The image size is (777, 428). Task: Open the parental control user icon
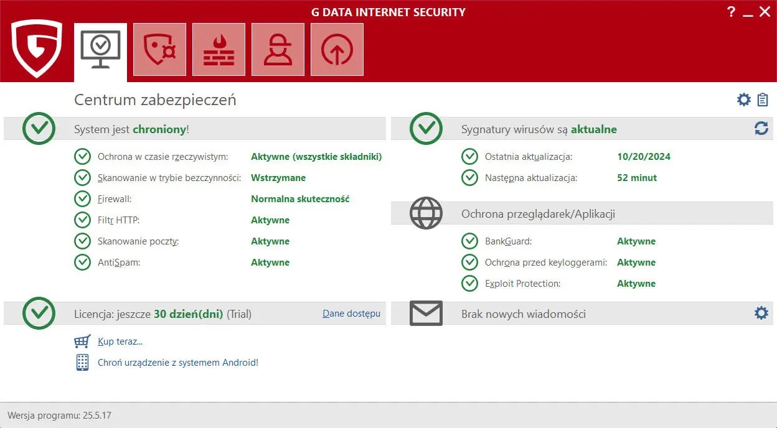pyautogui.click(x=278, y=49)
